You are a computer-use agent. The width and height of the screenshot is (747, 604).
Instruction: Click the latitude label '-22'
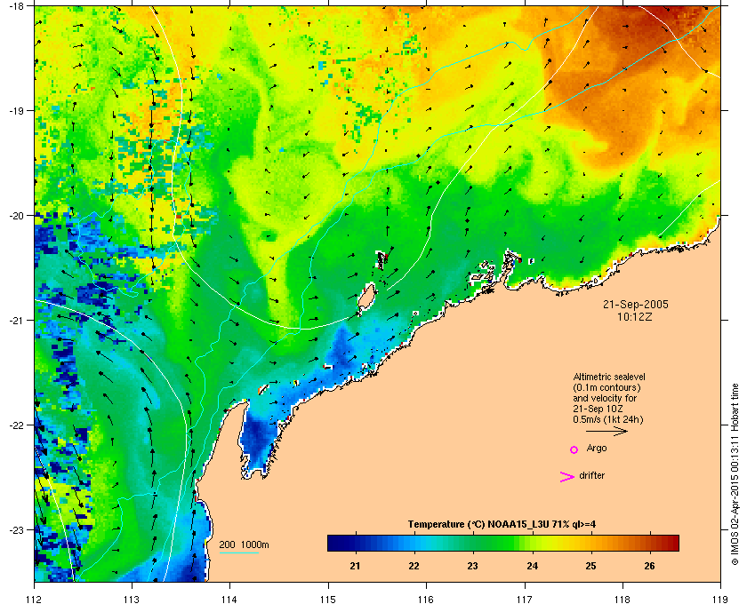tap(17, 425)
